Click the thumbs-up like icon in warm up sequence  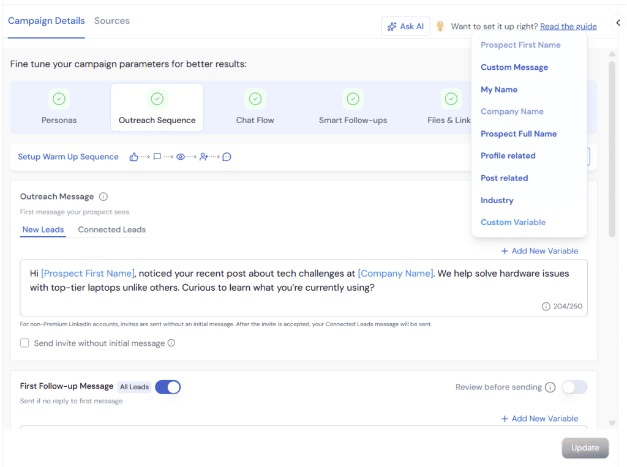[134, 157]
